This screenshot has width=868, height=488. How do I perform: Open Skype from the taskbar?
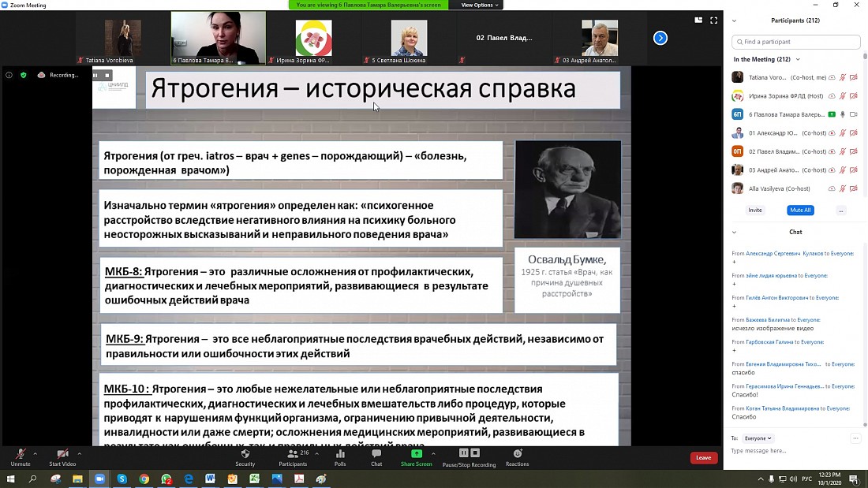[122, 479]
